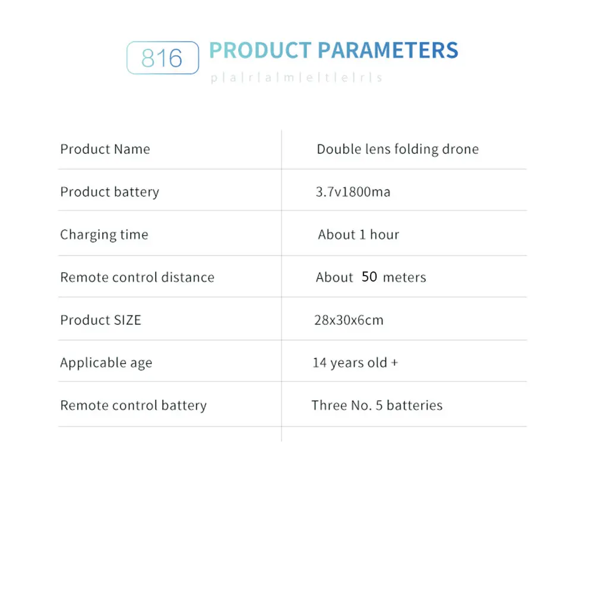Click the 14 years old + value

coord(355,363)
